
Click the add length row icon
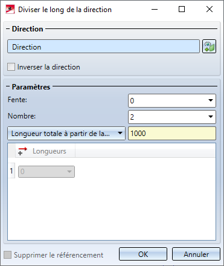(x=22, y=151)
